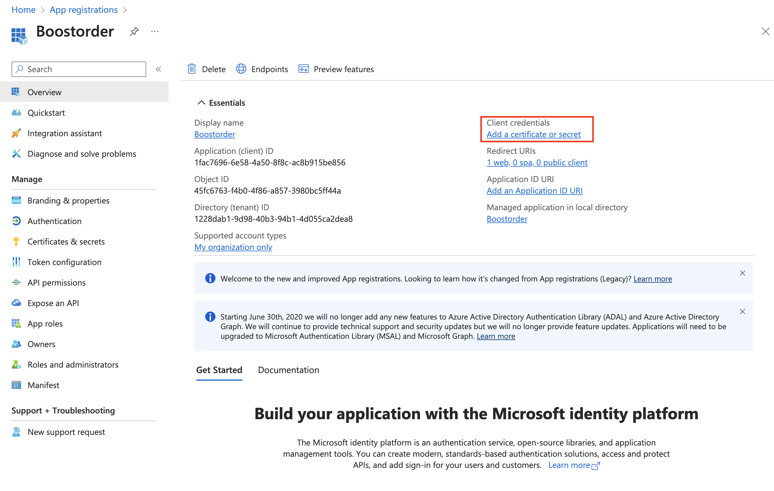Click the Quickstart cloud icon
The image size is (774, 491).
pos(16,112)
